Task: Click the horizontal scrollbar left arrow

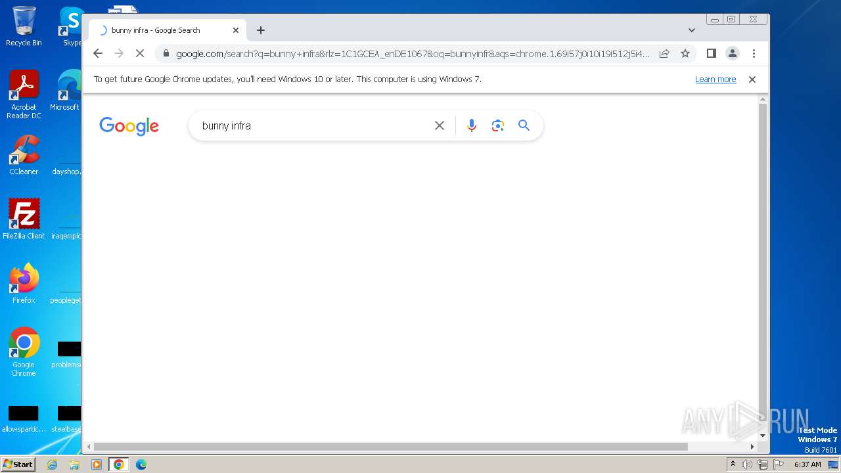Action: coord(89,447)
